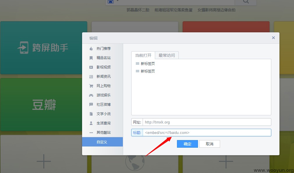The height and width of the screenshot is (173, 294).
Task: Pick the second 新标签页 entry
Action: pos(148,71)
